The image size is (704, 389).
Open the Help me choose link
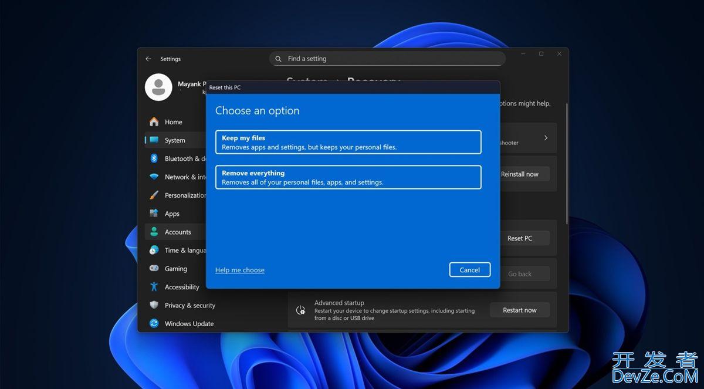pyautogui.click(x=240, y=270)
